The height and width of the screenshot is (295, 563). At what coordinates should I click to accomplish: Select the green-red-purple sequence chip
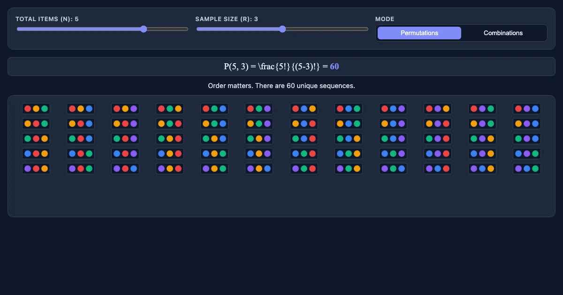point(125,139)
